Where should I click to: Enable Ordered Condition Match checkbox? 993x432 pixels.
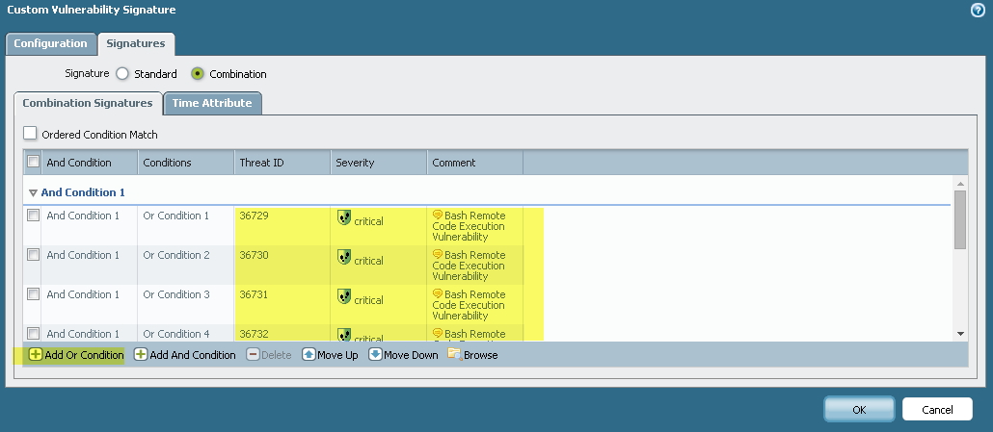[x=31, y=135]
